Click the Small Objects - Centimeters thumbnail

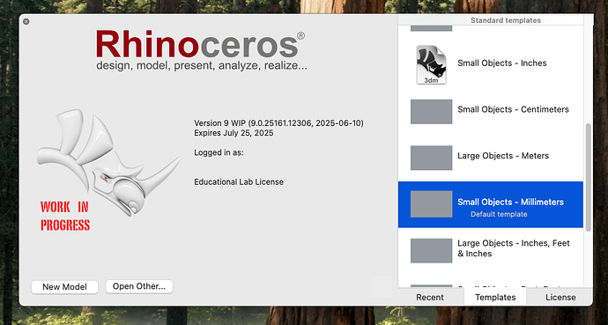(x=431, y=112)
